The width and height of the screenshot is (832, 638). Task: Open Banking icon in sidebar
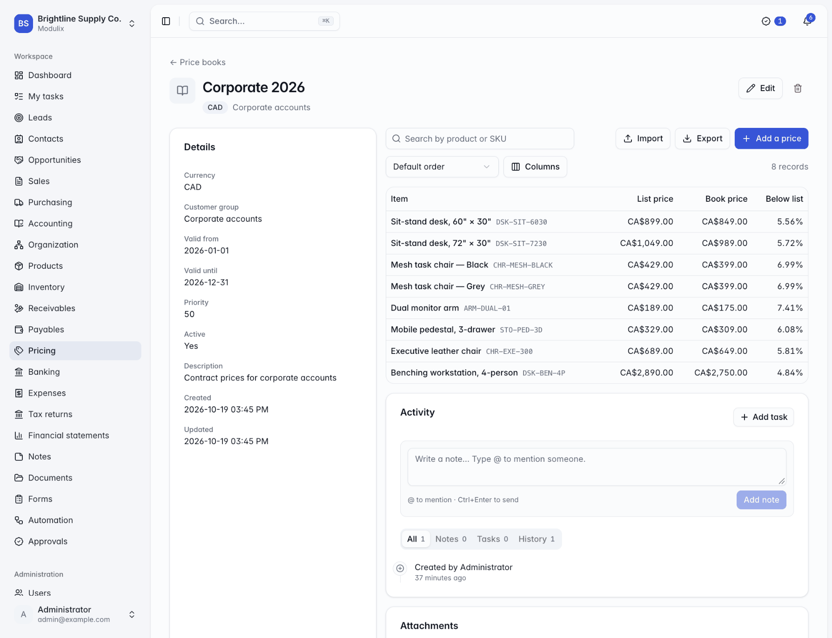[x=19, y=372]
